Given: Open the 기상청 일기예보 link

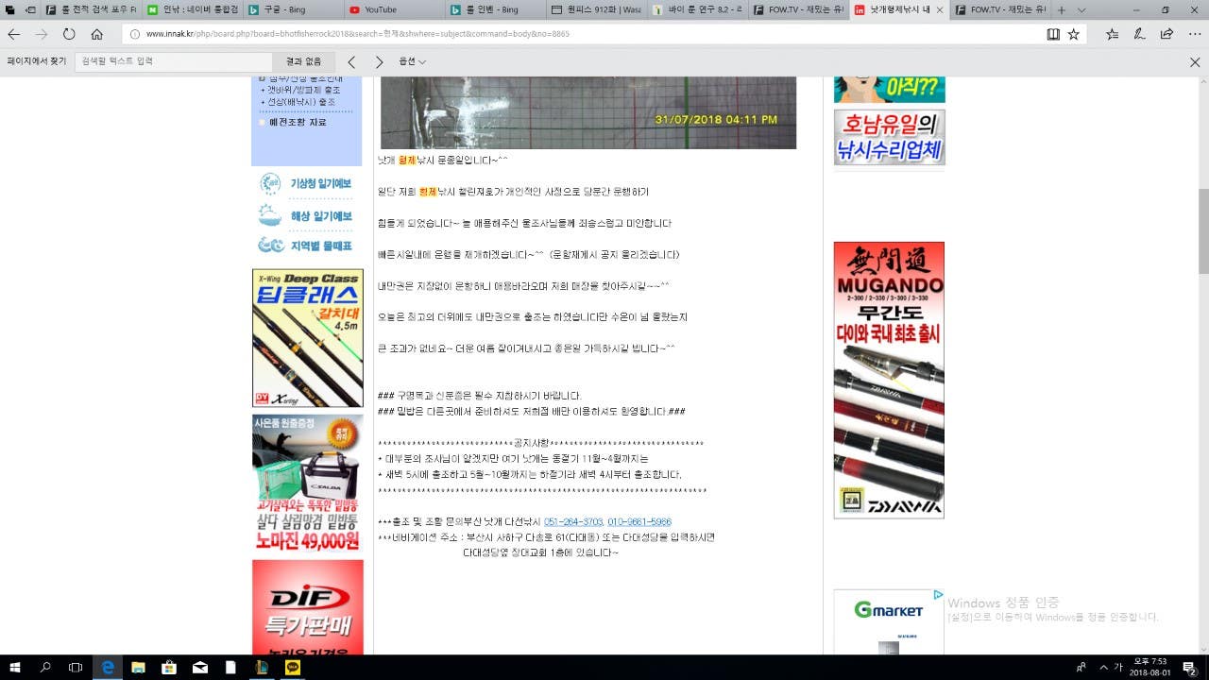Looking at the screenshot, I should click(320, 183).
